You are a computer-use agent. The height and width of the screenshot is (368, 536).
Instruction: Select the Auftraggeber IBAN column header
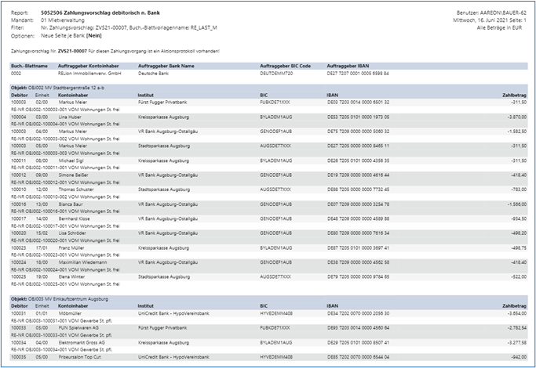pyautogui.click(x=348, y=66)
